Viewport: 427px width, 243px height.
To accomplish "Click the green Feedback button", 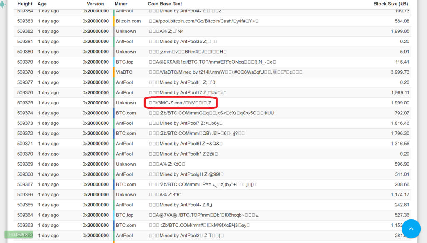I will point(18,234).
